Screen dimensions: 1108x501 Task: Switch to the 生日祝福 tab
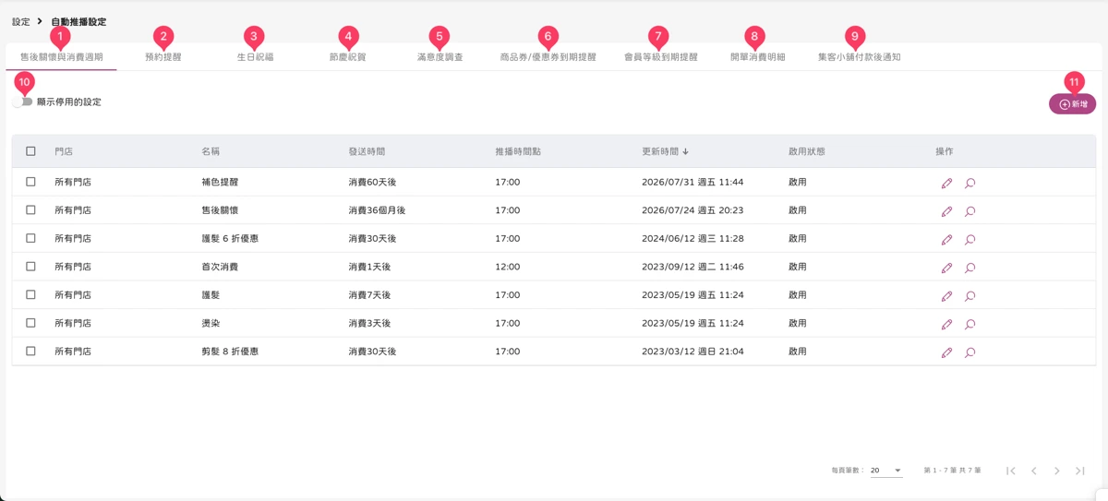tap(255, 57)
